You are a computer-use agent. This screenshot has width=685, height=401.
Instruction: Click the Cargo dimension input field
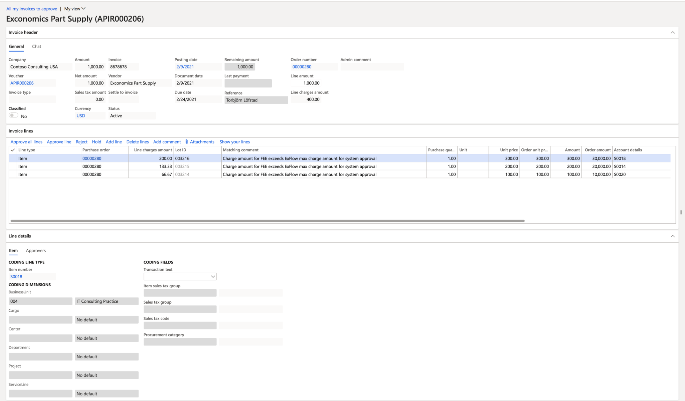[x=41, y=320]
